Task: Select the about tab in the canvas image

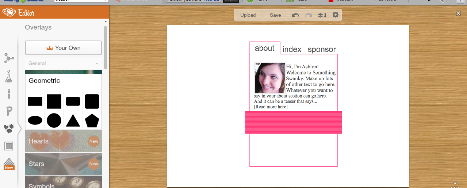Action: 265,48
